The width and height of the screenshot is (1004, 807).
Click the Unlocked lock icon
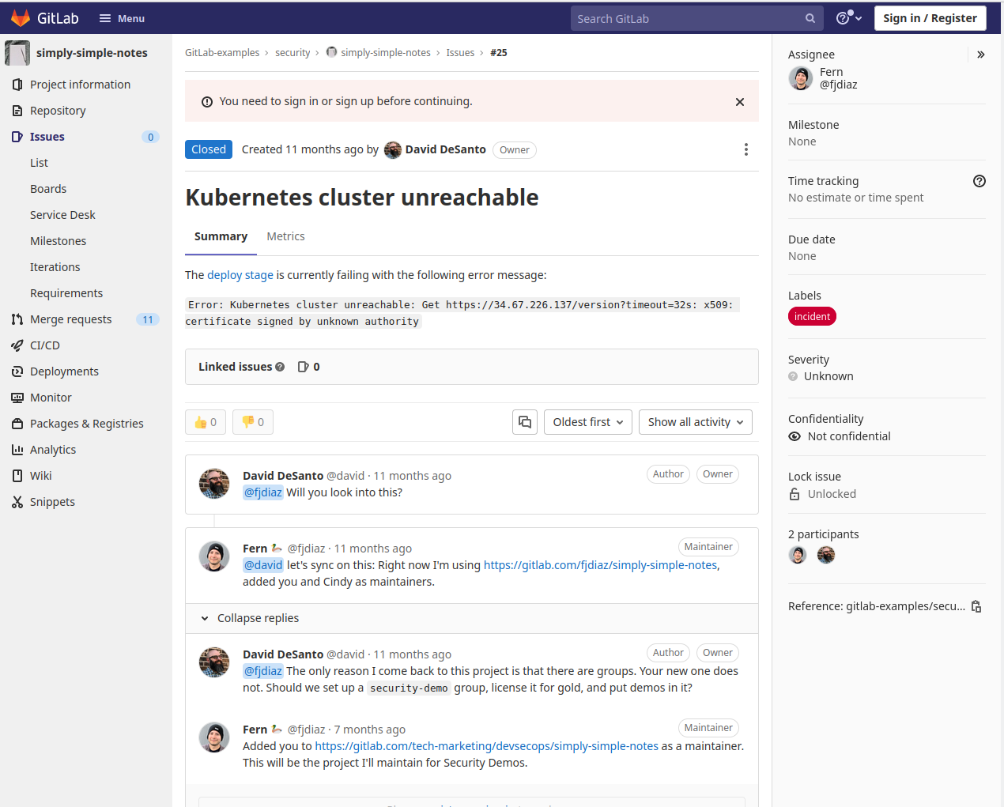pos(795,494)
